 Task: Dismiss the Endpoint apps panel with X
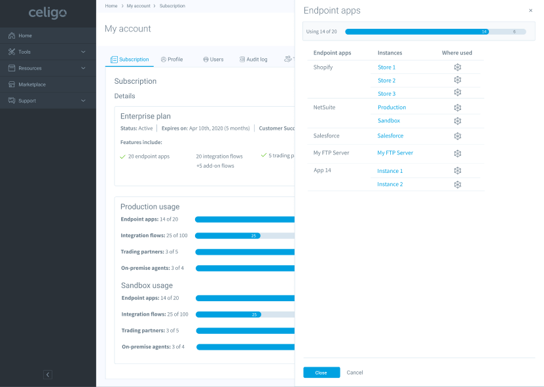[530, 10]
